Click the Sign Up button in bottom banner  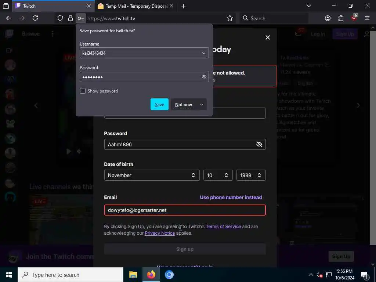click(x=341, y=256)
